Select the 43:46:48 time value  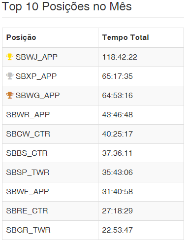click(x=118, y=115)
